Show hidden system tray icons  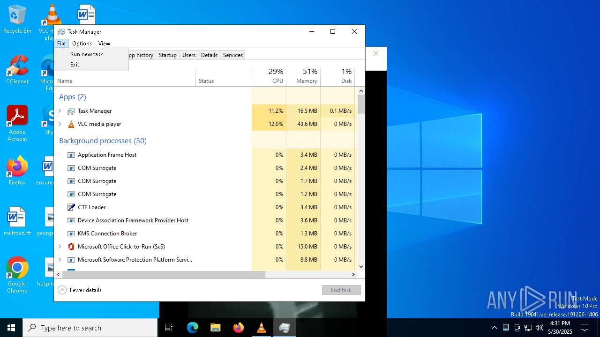494,328
